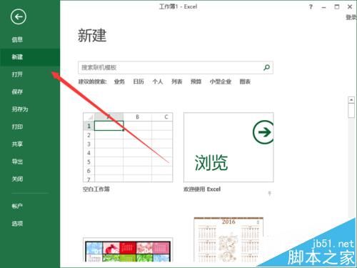
Task: Open the Help question mark
Action: [x=311, y=7]
